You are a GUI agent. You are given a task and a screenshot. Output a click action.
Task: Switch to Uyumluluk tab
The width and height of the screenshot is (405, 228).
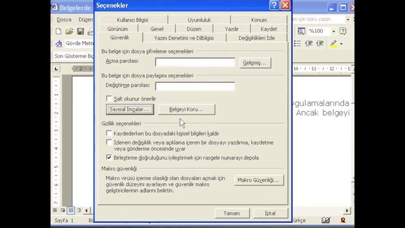coord(199,20)
